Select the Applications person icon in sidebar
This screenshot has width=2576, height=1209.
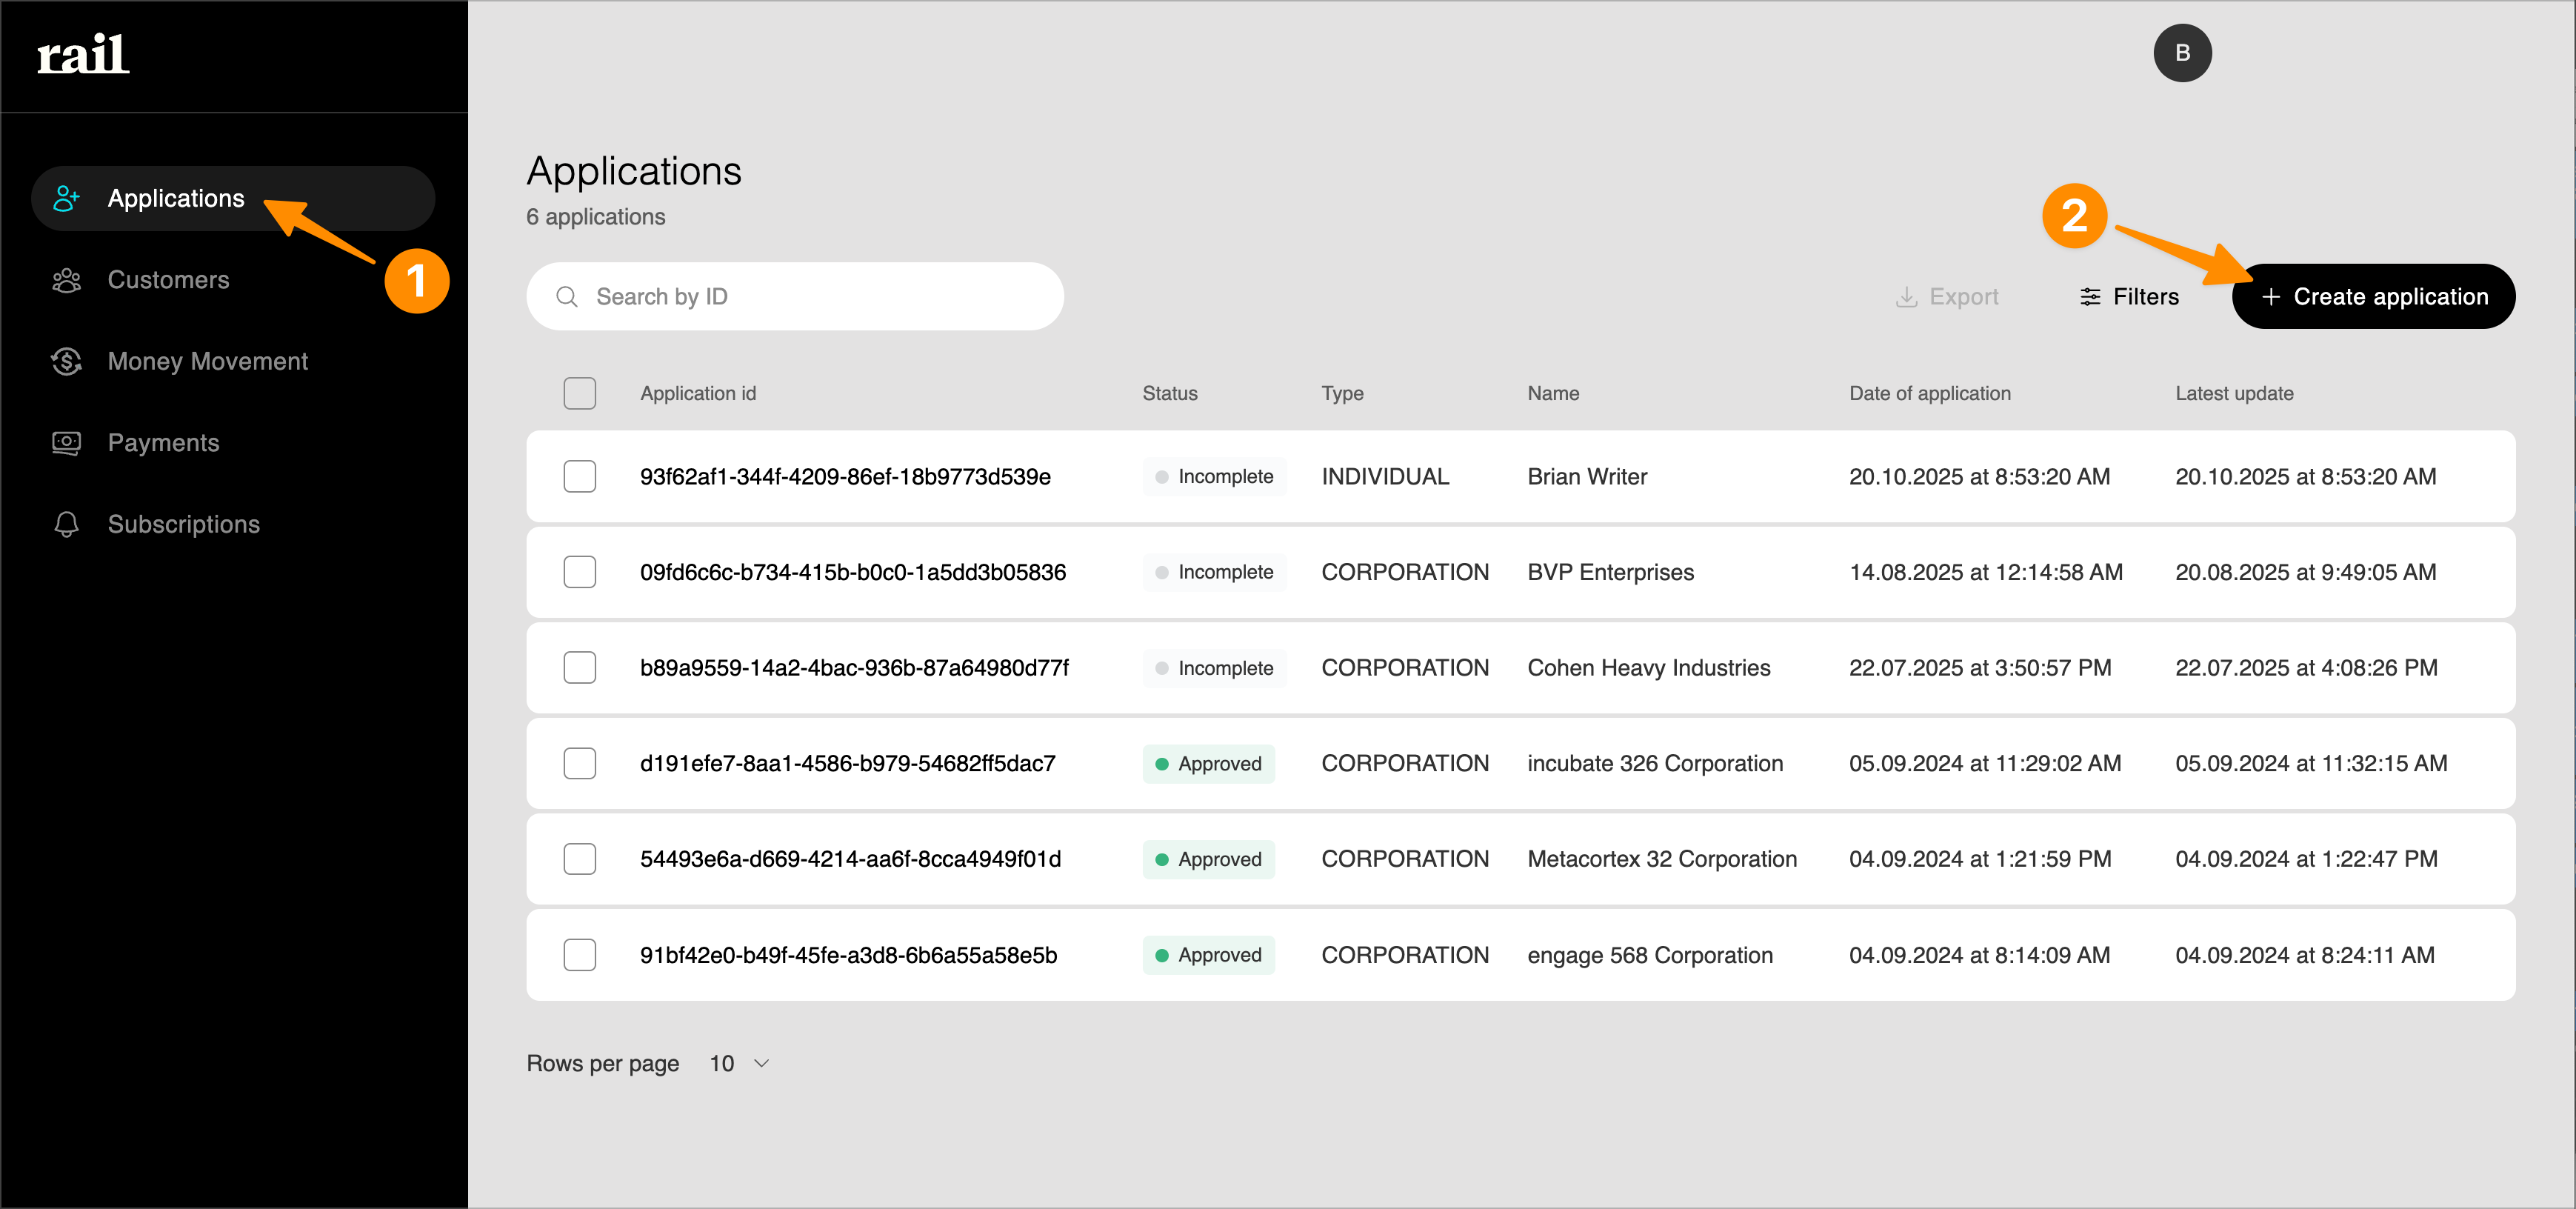click(66, 198)
